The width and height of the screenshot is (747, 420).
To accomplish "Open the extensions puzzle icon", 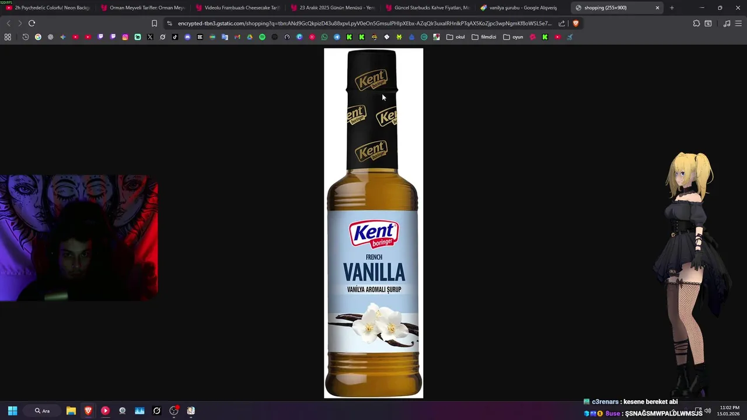I will (696, 23).
